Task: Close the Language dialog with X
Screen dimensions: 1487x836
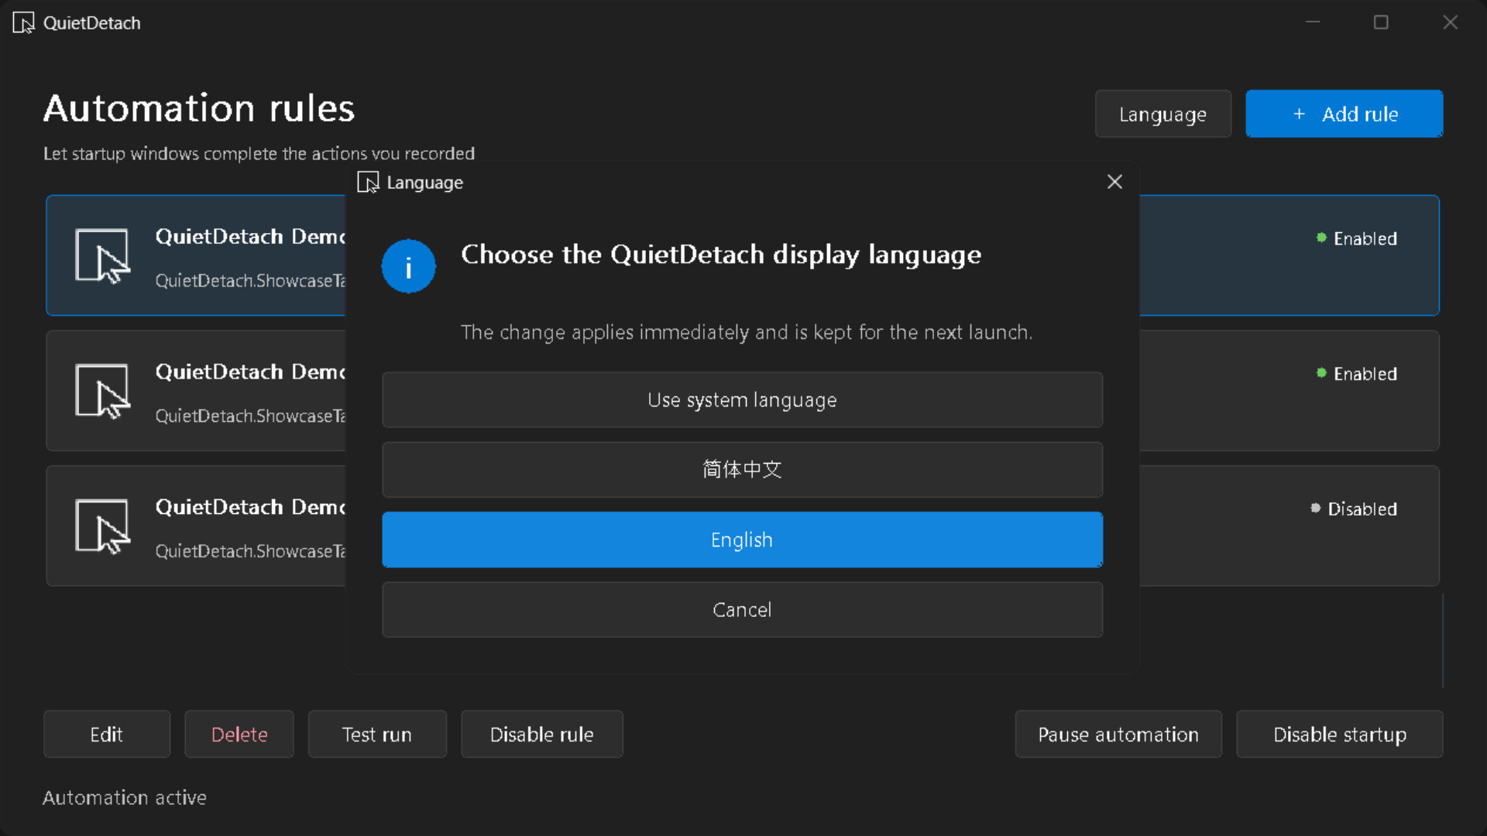Action: click(x=1114, y=182)
